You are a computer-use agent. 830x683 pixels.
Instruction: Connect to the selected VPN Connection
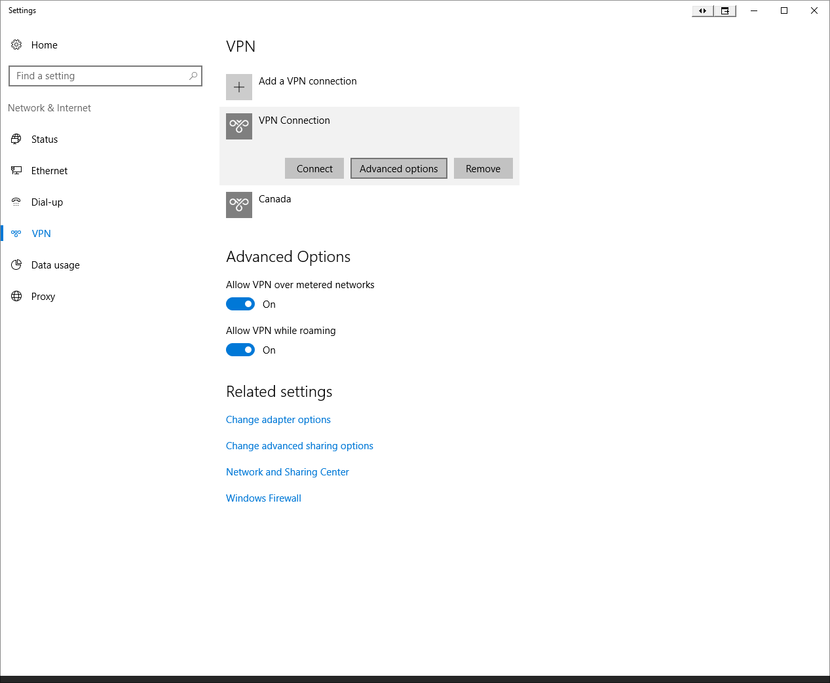(x=314, y=168)
